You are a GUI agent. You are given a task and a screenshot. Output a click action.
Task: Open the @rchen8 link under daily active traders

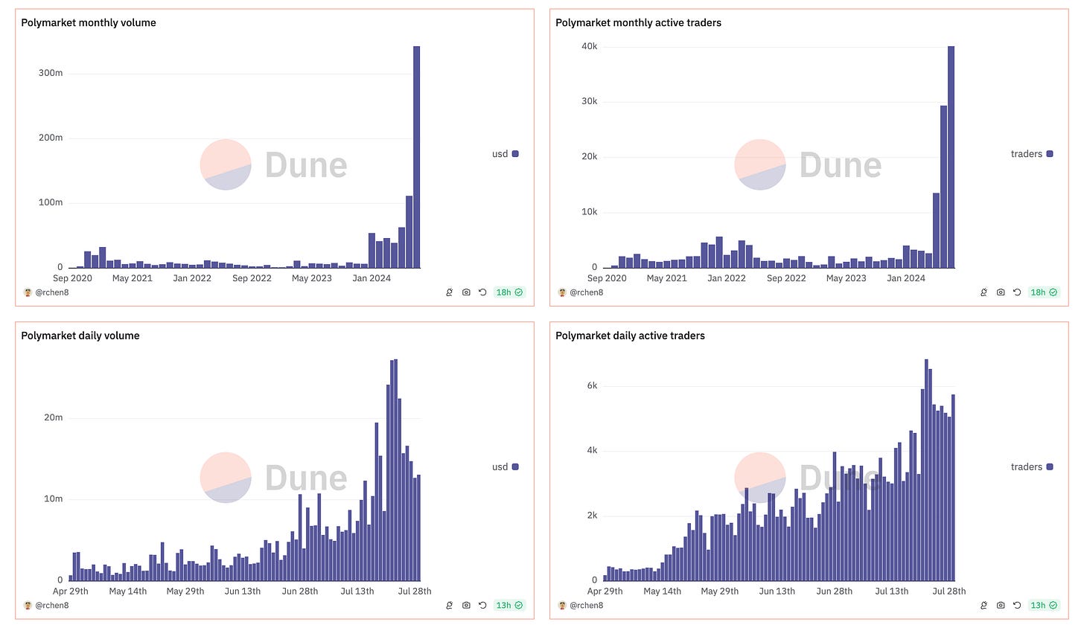tap(587, 605)
